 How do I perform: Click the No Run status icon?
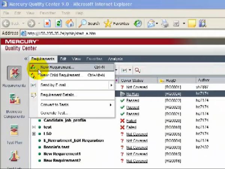[x=122, y=94]
